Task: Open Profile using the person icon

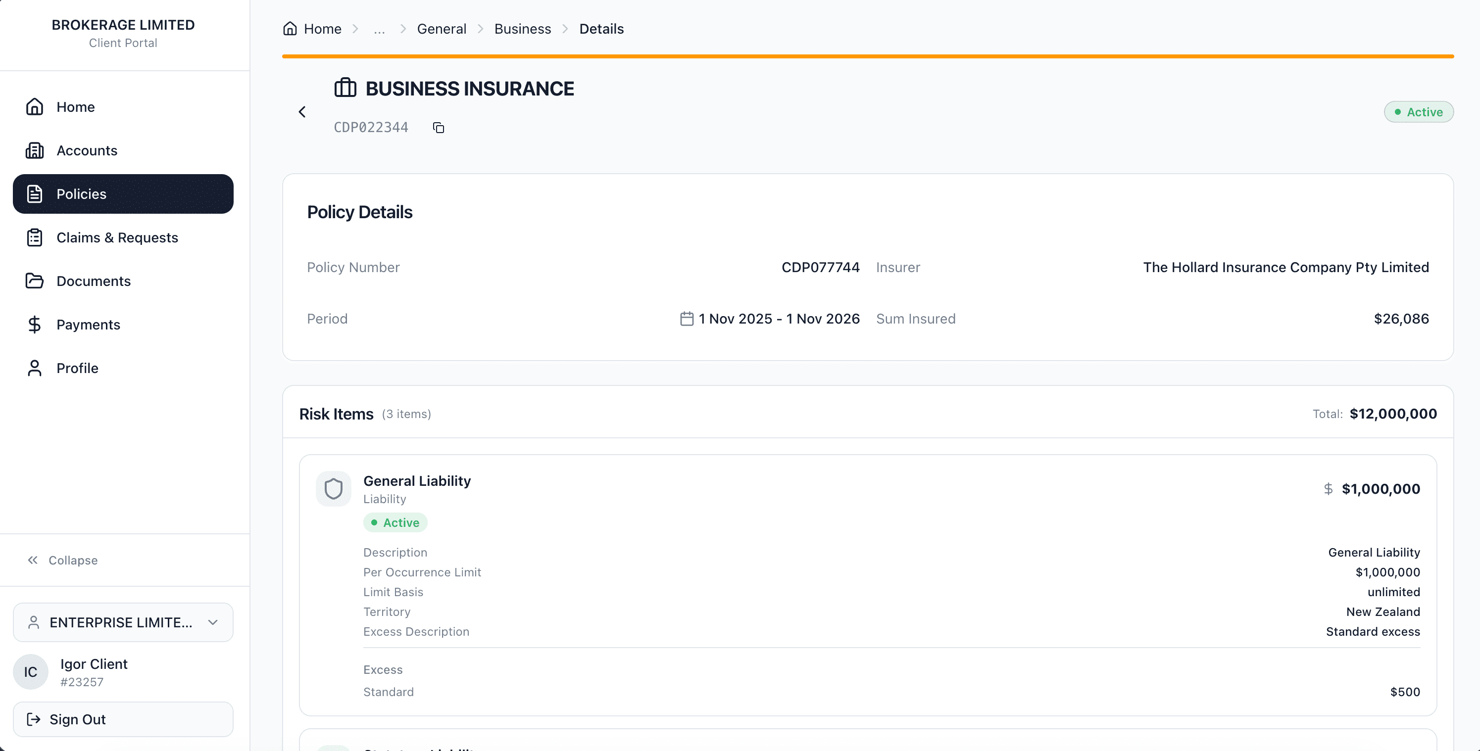Action: [35, 368]
